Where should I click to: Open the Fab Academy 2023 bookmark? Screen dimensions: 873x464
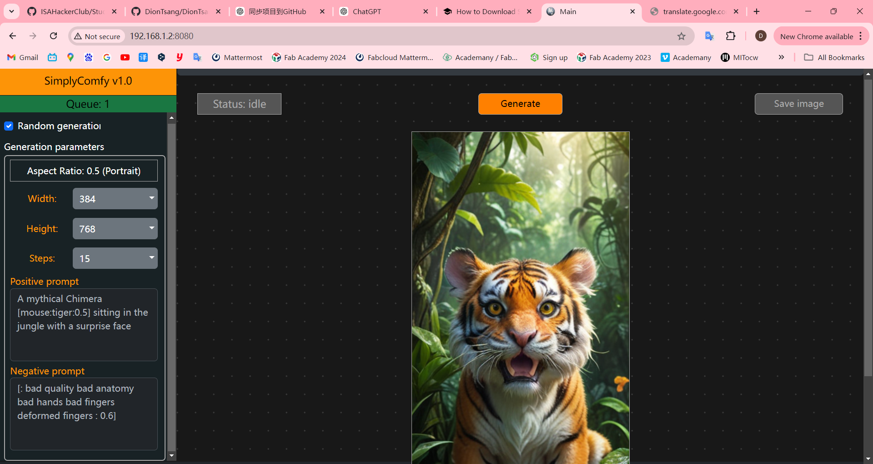[x=614, y=57]
